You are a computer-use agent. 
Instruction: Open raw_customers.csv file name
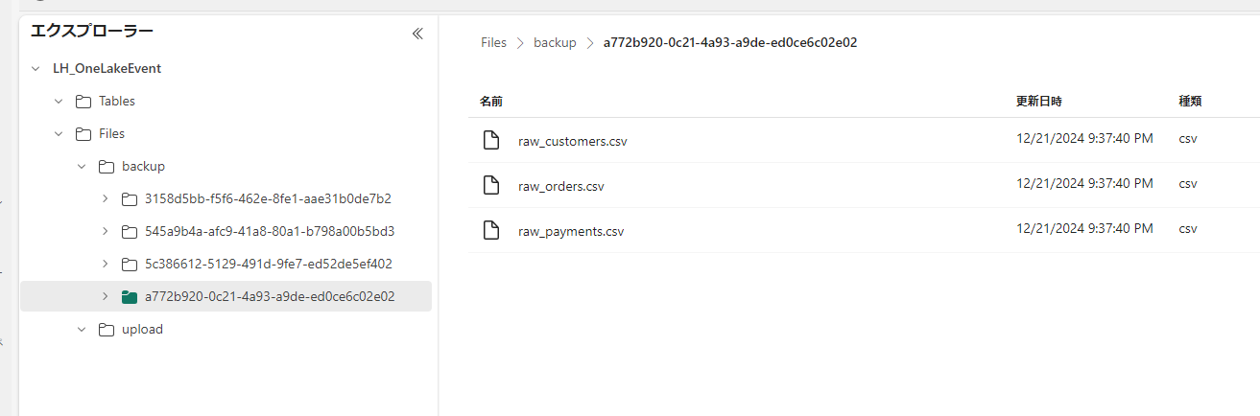[573, 142]
